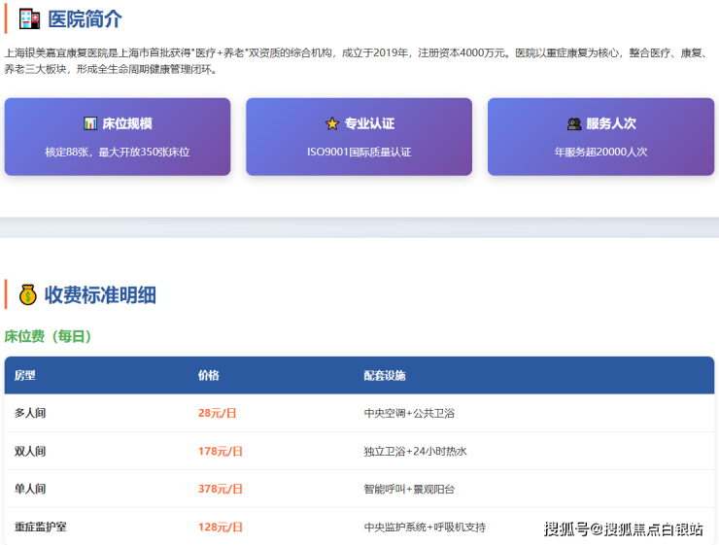The height and width of the screenshot is (545, 719).
Task: Click the 床位费（每日）subheading
Action: (x=48, y=336)
